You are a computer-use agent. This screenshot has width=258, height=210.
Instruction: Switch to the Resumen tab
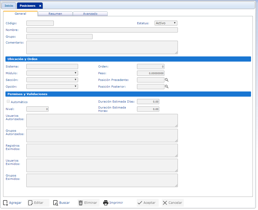point(55,14)
